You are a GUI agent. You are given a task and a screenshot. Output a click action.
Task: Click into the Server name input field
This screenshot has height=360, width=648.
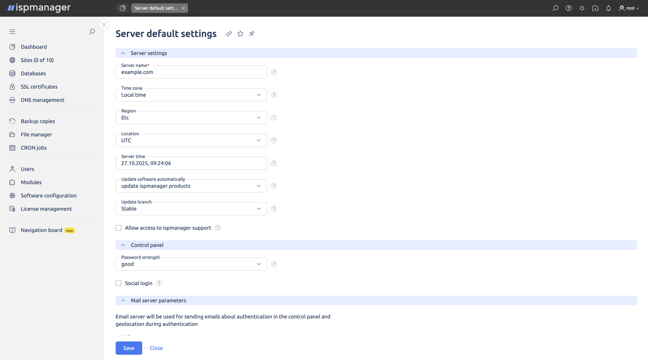click(191, 72)
